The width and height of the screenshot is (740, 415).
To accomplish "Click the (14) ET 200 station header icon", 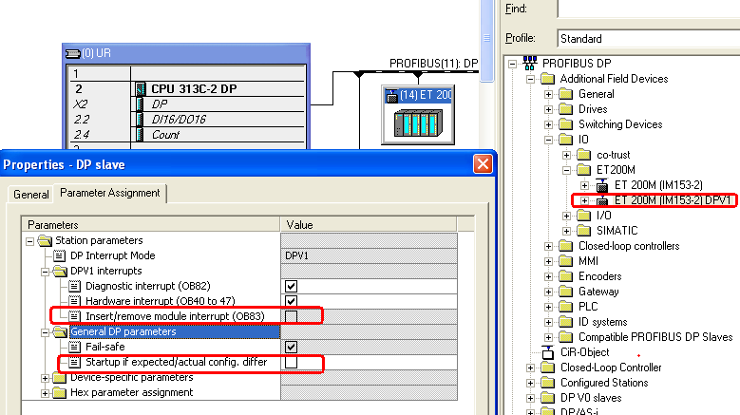I will (391, 96).
